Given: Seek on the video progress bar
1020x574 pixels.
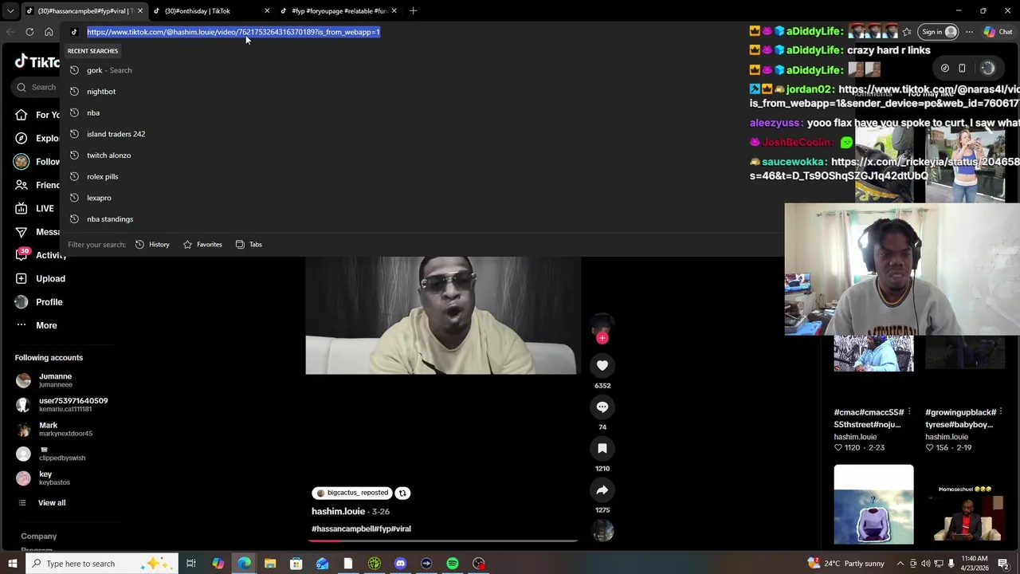Looking at the screenshot, I should 443,541.
